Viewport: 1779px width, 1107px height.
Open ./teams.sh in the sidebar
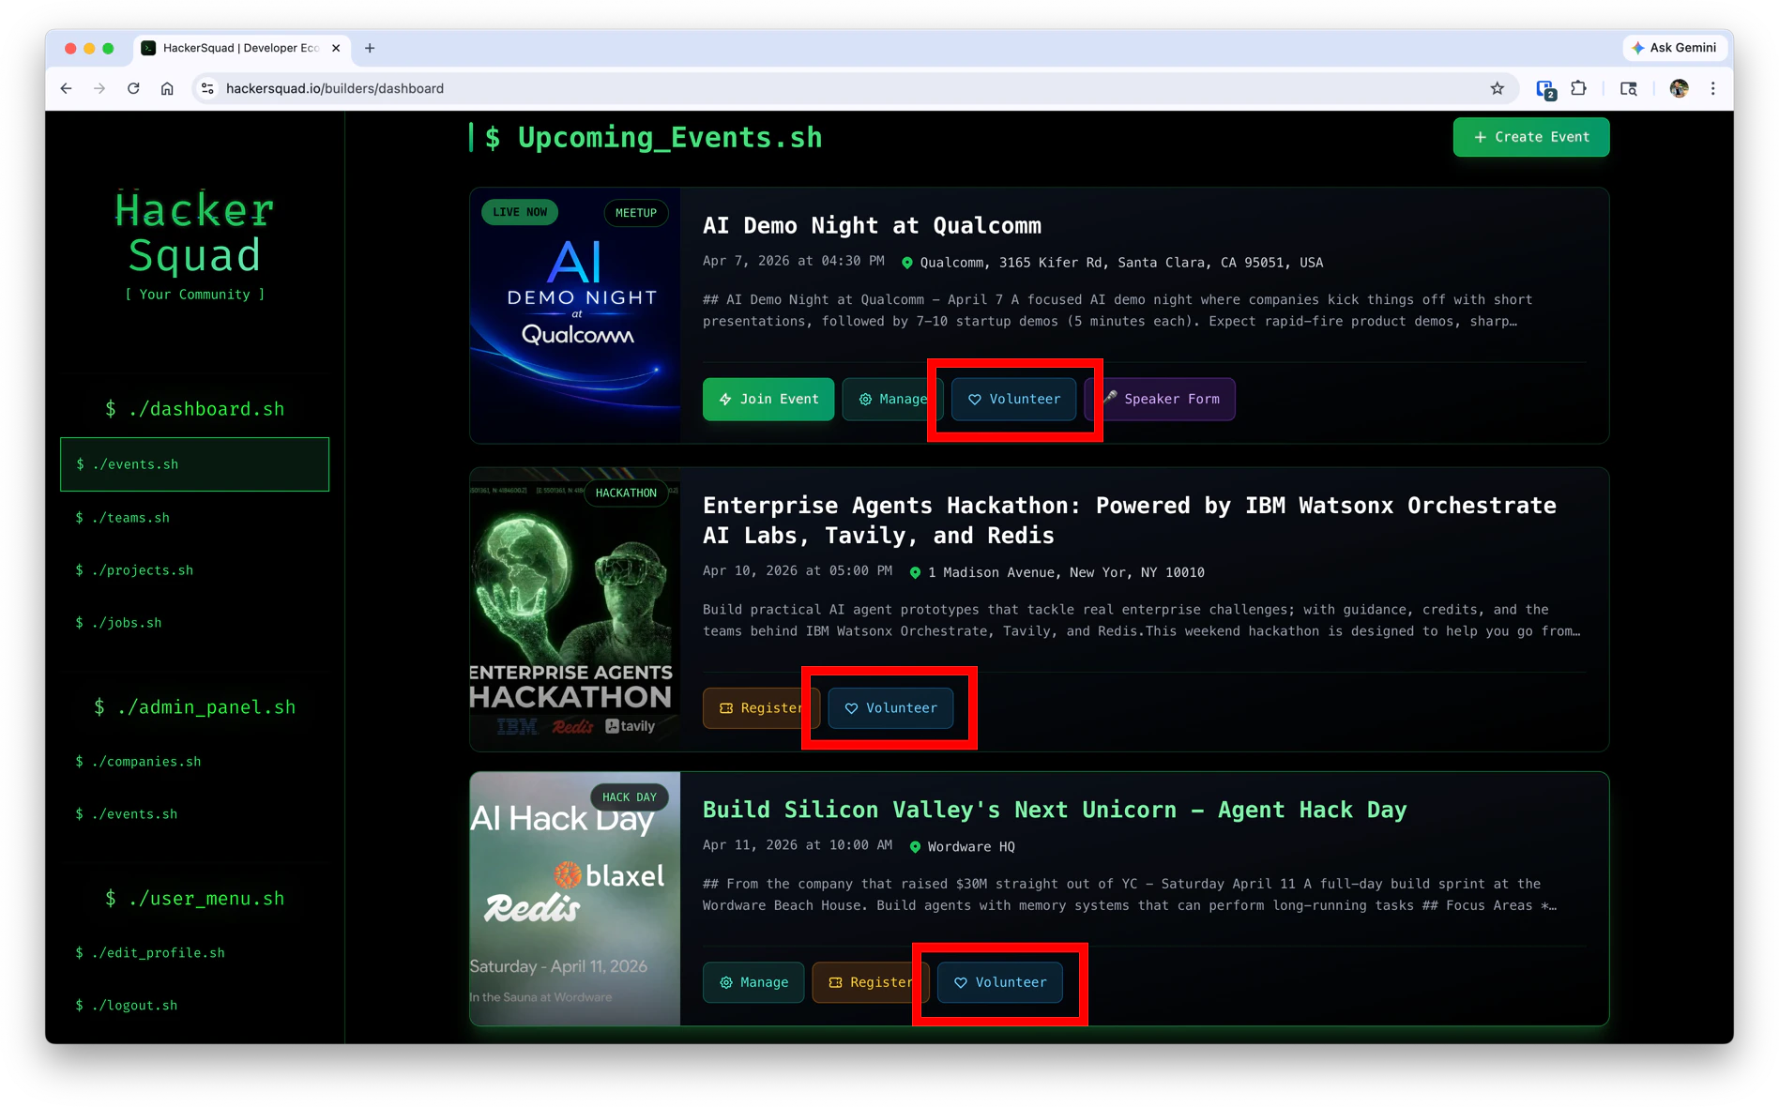tap(194, 518)
